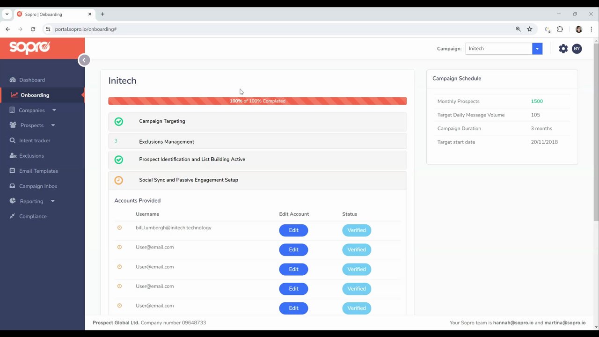This screenshot has width=599, height=337.
Task: Expand Prospect Identification and List Building Active
Action: [257, 160]
